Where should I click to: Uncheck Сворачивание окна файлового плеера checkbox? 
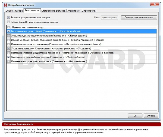(8, 57)
